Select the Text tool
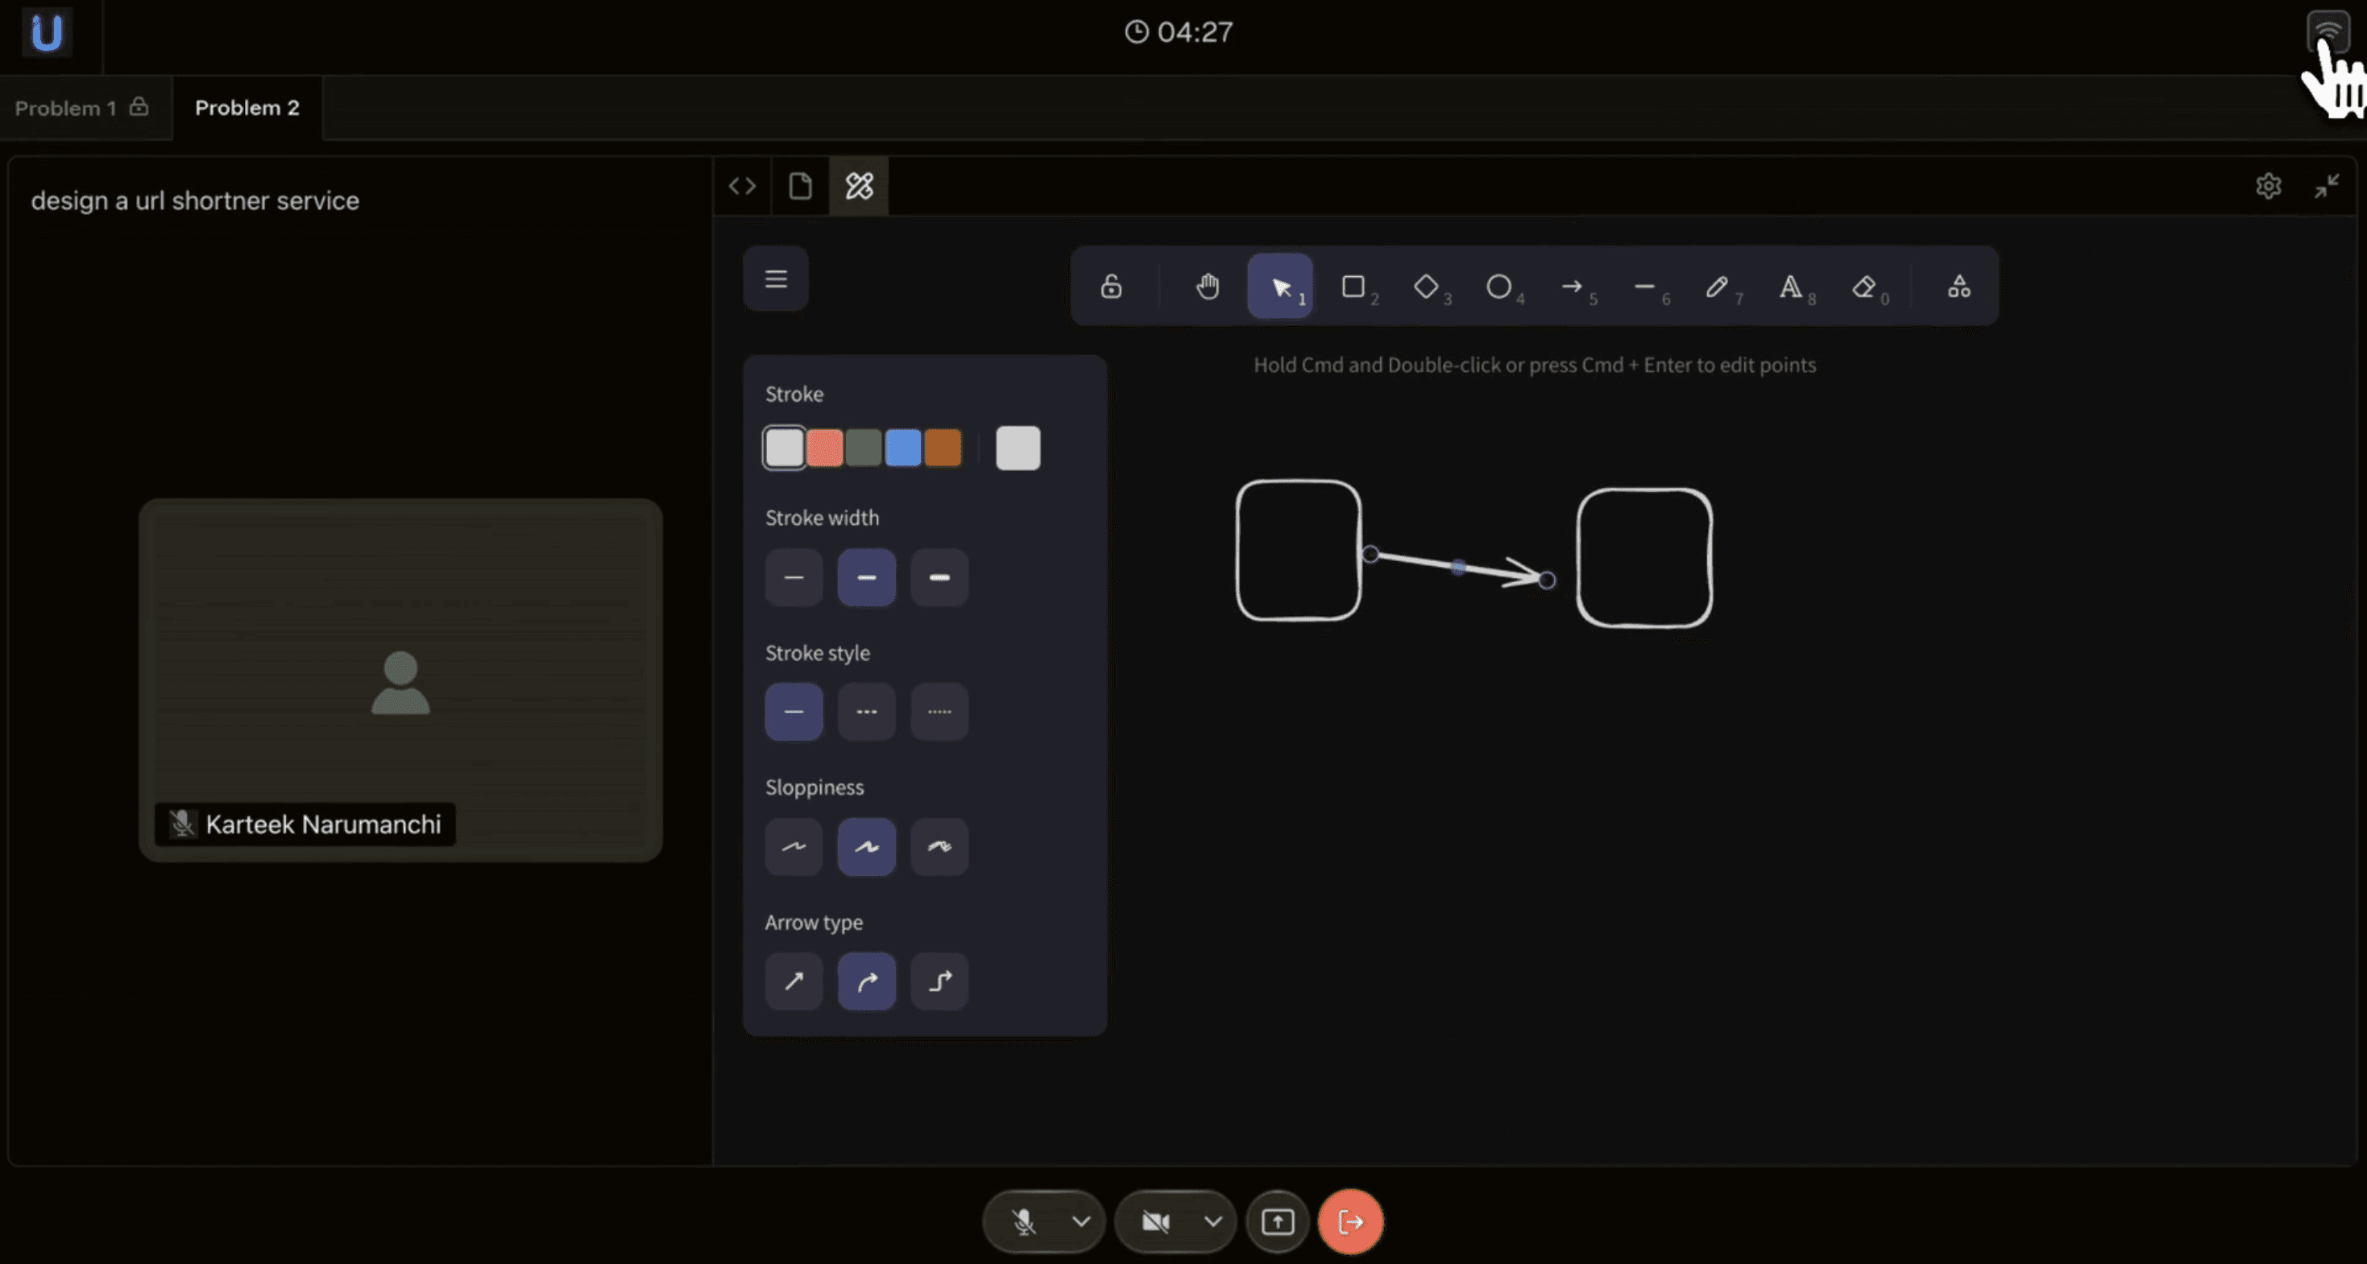 pyautogui.click(x=1789, y=287)
